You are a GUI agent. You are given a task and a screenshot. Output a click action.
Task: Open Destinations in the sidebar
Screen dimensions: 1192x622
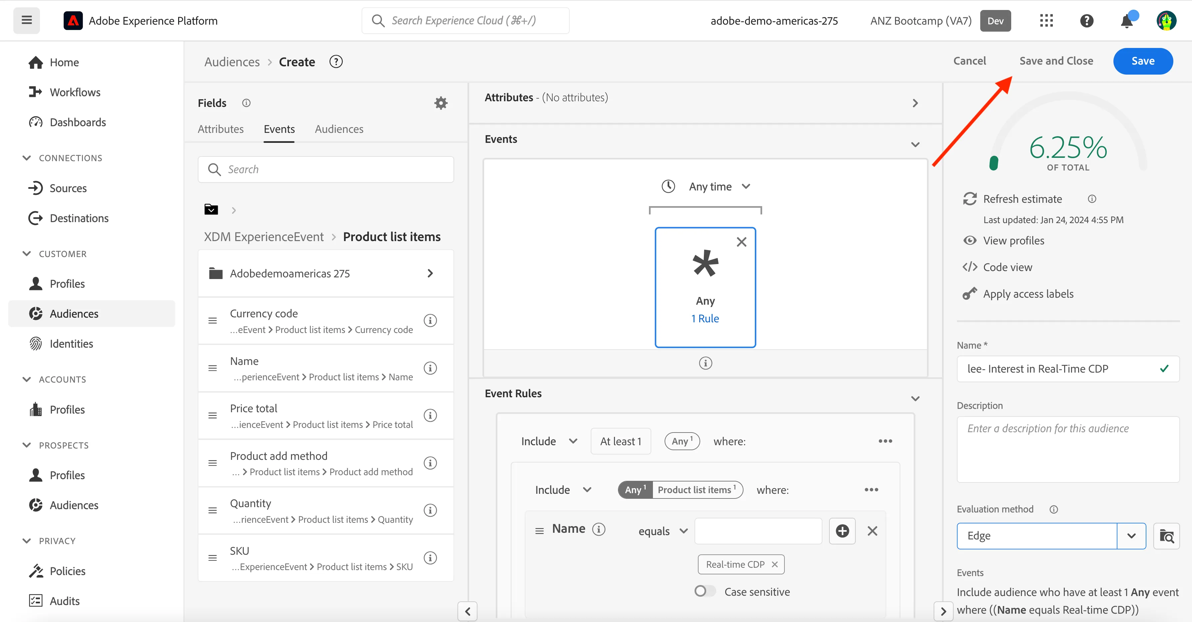tap(79, 218)
